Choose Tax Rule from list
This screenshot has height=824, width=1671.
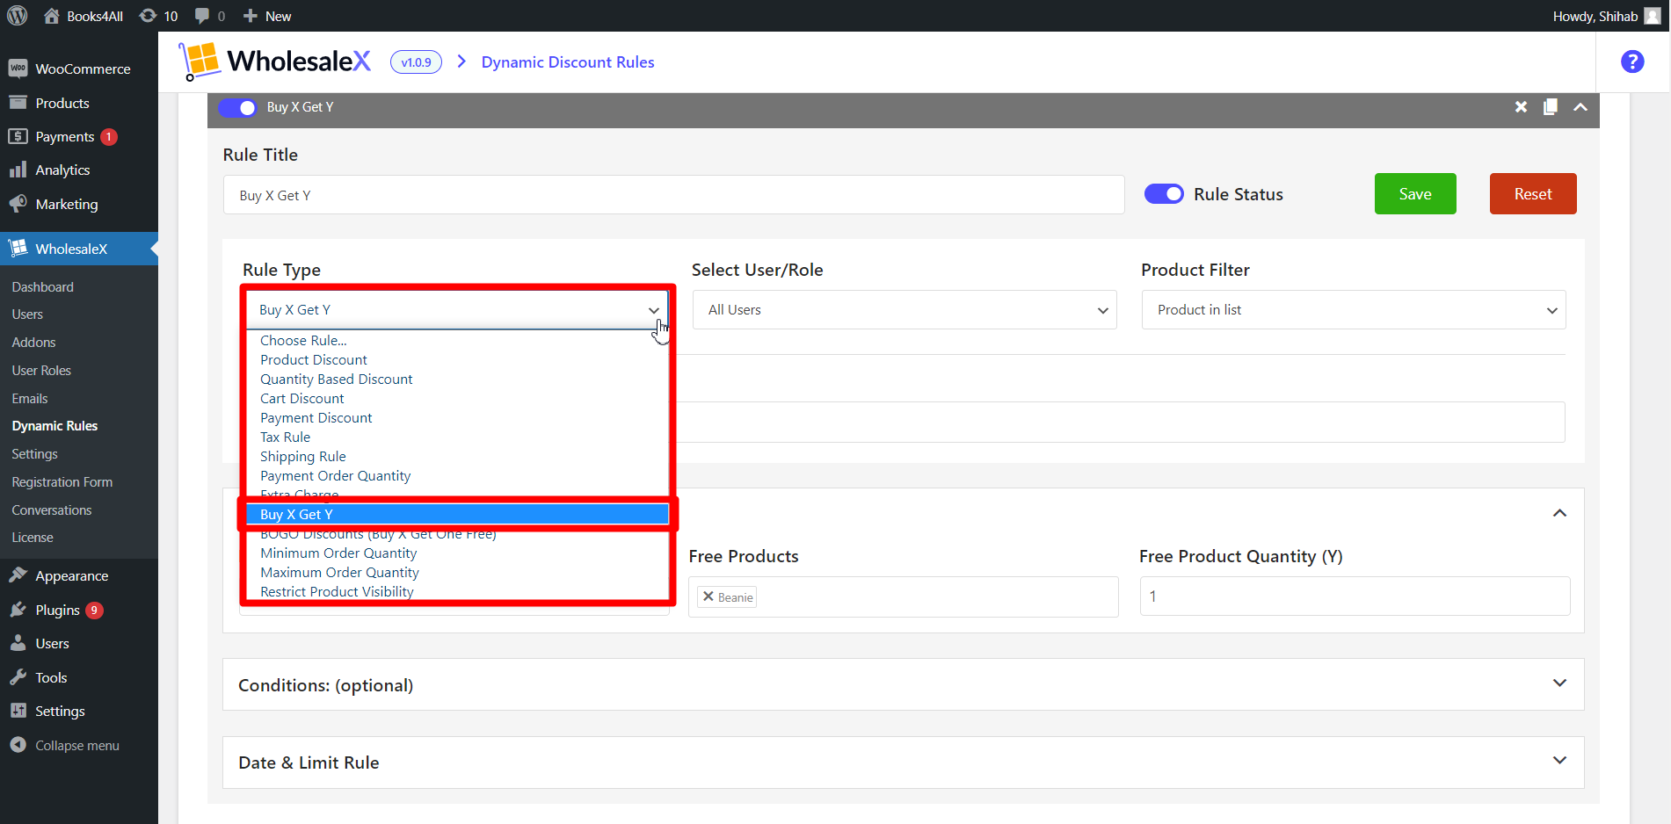click(286, 437)
